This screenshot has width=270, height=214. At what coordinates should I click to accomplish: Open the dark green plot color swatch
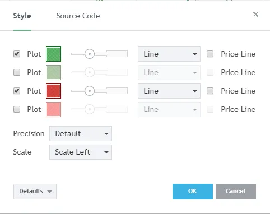pyautogui.click(x=53, y=54)
